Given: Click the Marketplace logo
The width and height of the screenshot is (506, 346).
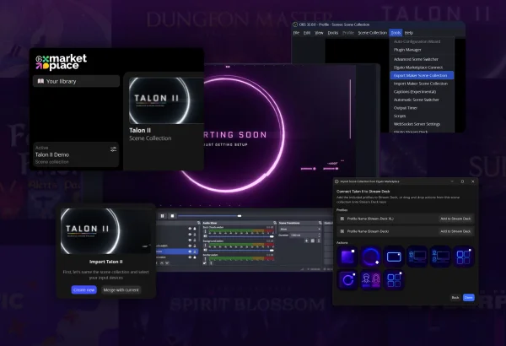Looking at the screenshot, I should (x=62, y=62).
